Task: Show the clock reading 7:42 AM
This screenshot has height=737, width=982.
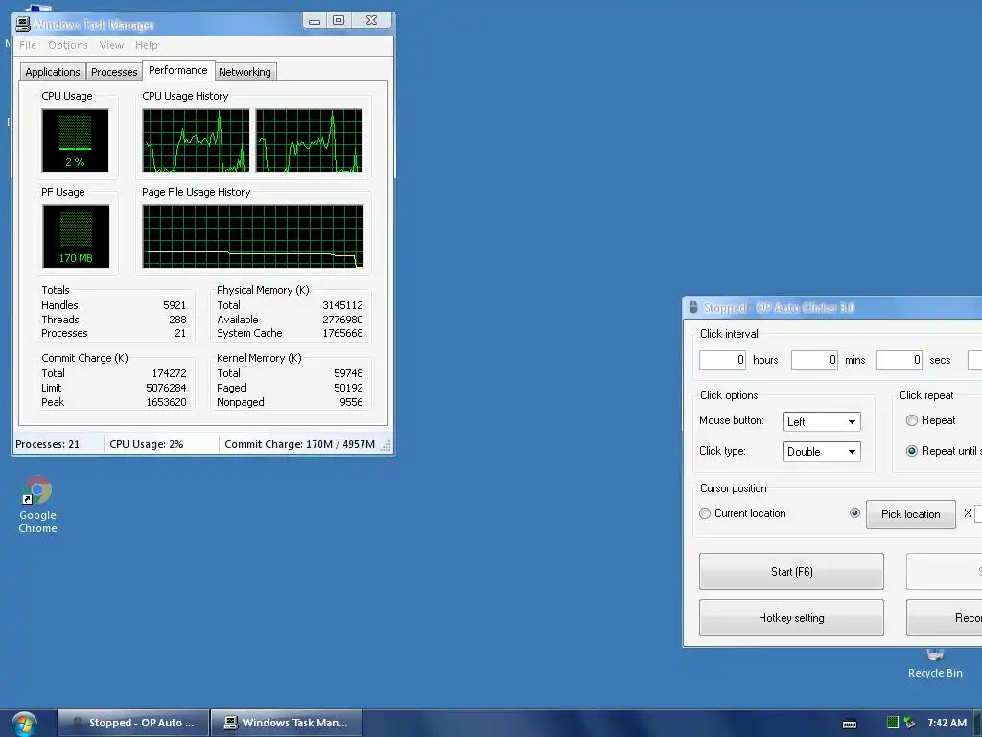Action: (947, 723)
